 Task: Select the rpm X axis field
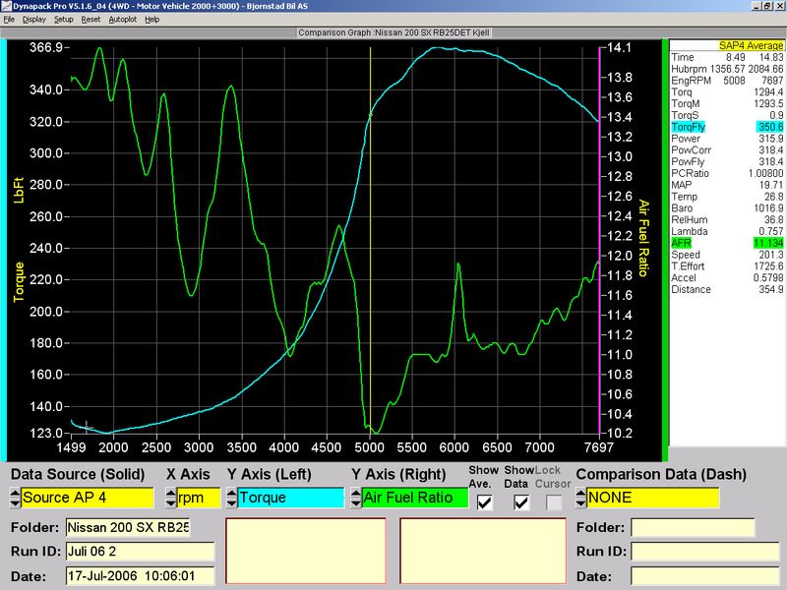click(199, 498)
